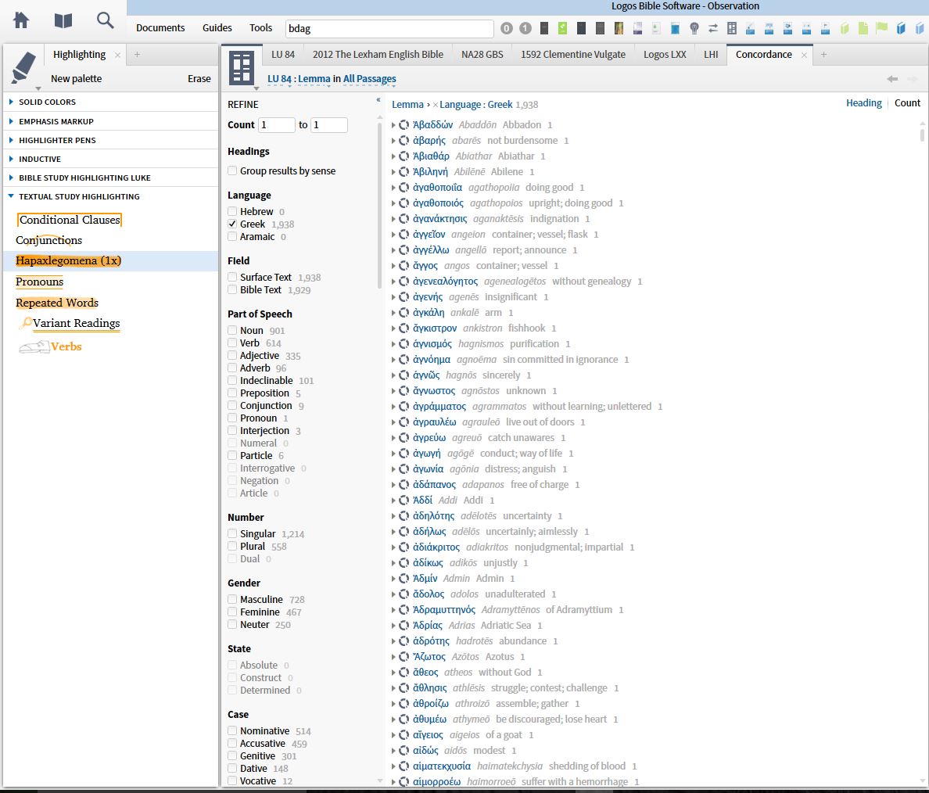Open the Highlighting panel marker icon
The width and height of the screenshot is (929, 793).
click(23, 67)
